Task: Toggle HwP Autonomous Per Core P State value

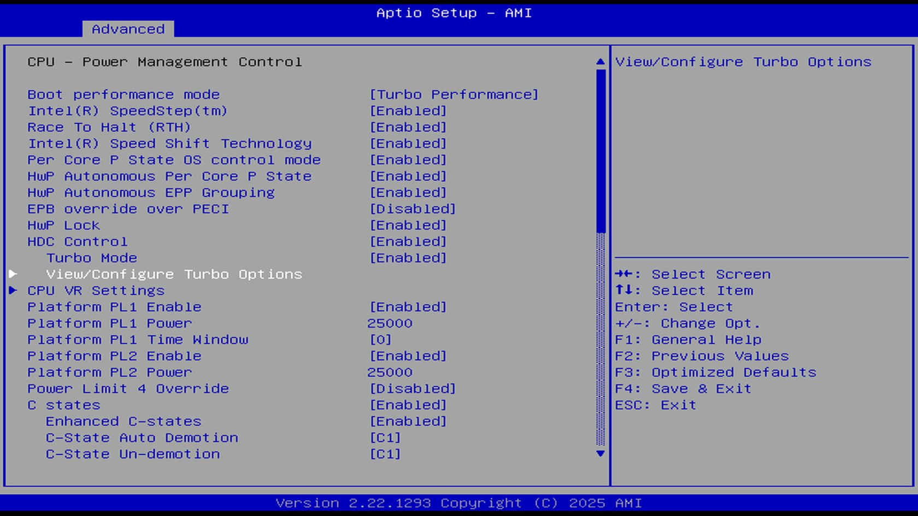Action: pos(408,176)
